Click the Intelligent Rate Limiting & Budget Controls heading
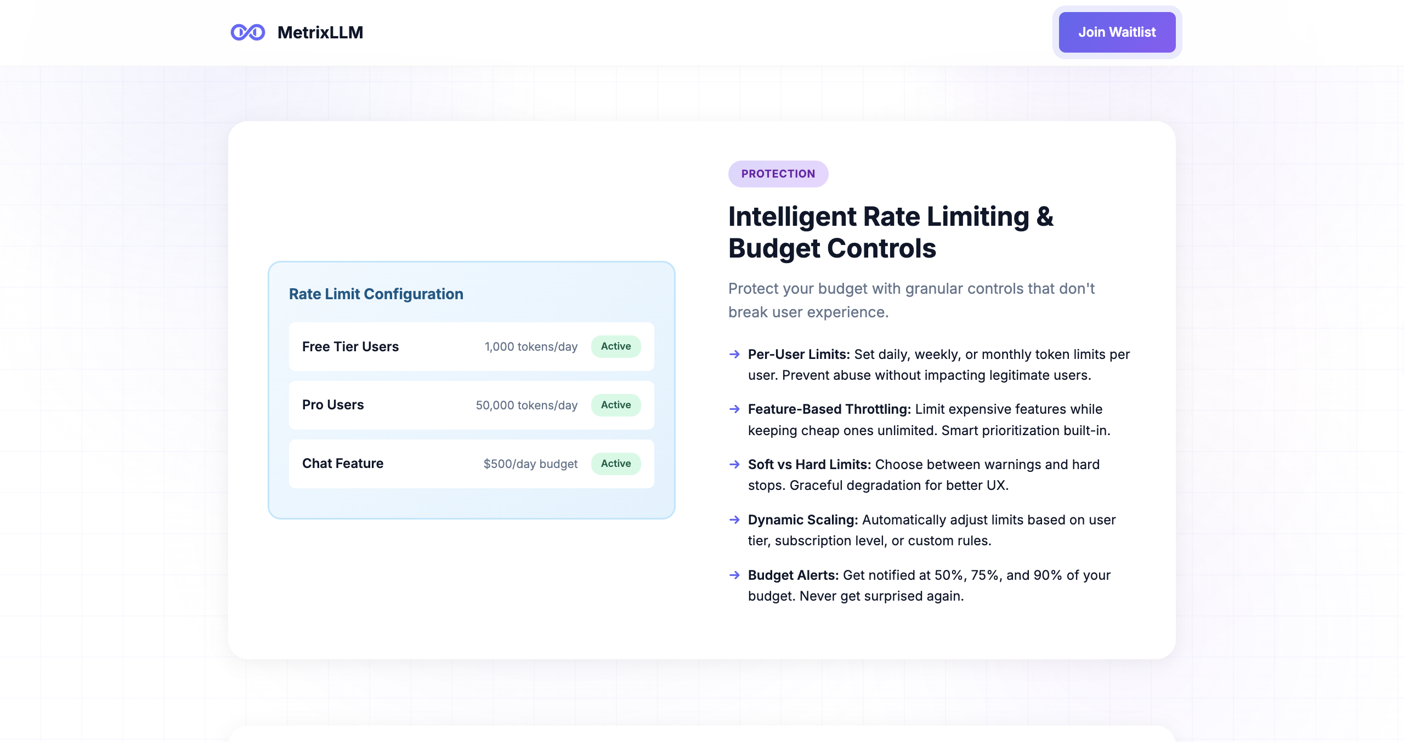1404x742 pixels. pos(890,232)
